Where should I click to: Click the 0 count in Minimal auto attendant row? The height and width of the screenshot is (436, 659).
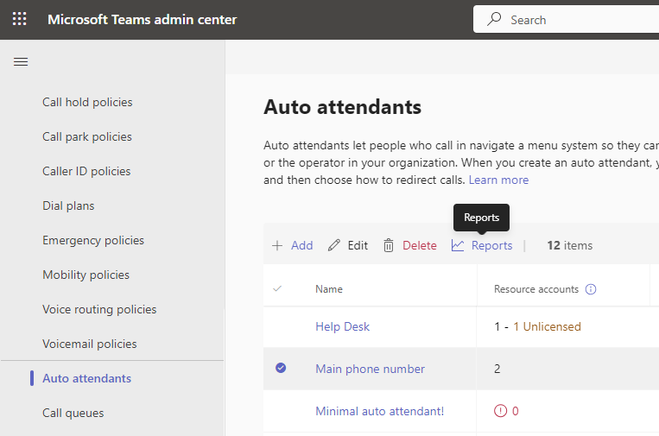[515, 411]
